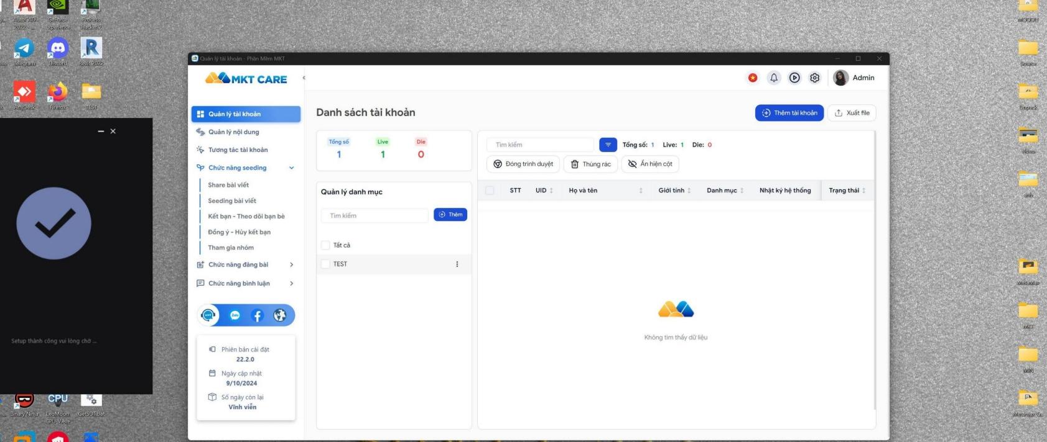Open the settings gear icon in header

pyautogui.click(x=815, y=78)
